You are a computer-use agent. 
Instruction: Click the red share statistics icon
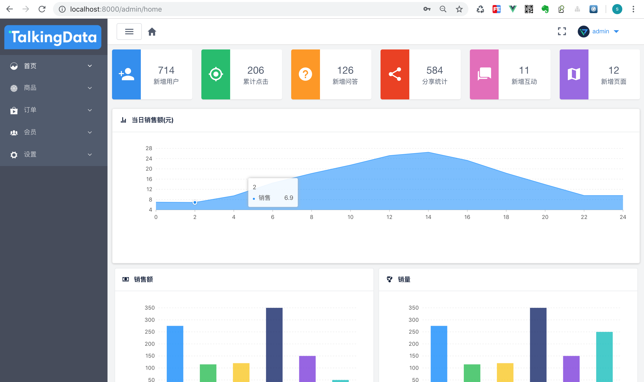pyautogui.click(x=395, y=74)
